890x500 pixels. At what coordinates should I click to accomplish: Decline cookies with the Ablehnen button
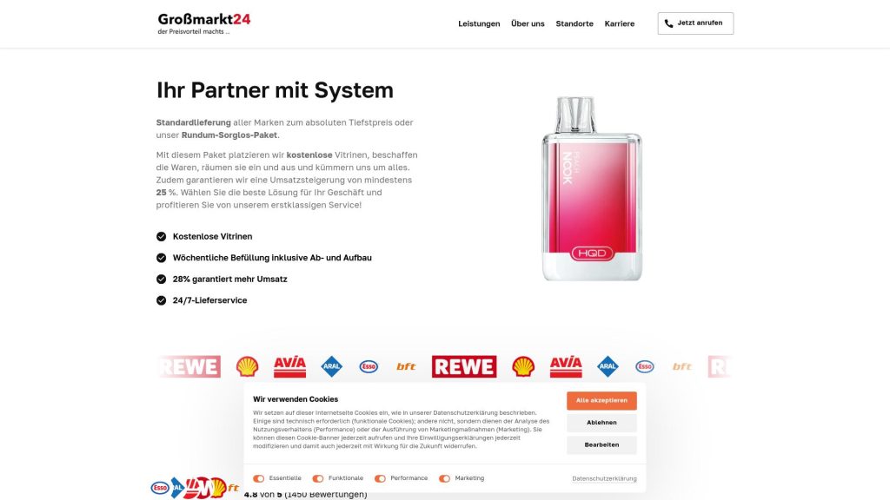pyautogui.click(x=601, y=423)
